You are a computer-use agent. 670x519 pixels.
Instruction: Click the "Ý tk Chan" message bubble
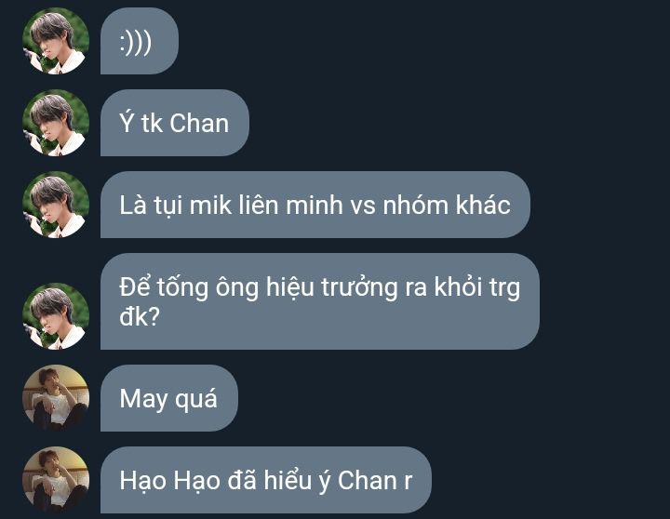click(175, 123)
